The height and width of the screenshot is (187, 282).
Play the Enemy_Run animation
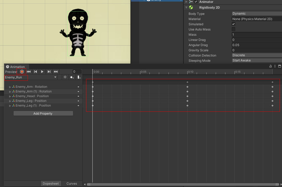[x=42, y=72]
